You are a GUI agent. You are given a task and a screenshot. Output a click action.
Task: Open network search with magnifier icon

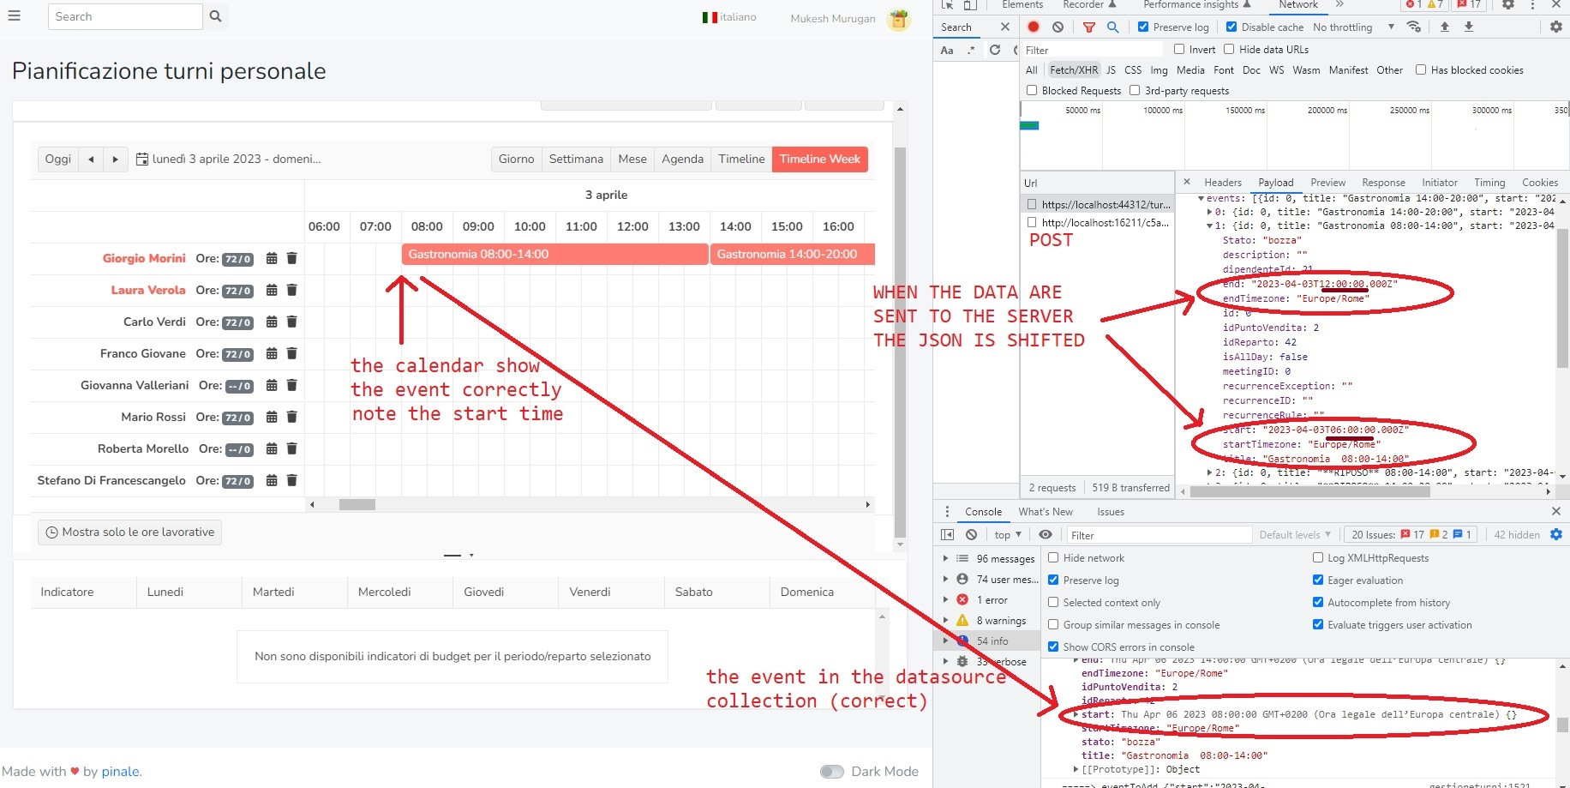[1112, 27]
